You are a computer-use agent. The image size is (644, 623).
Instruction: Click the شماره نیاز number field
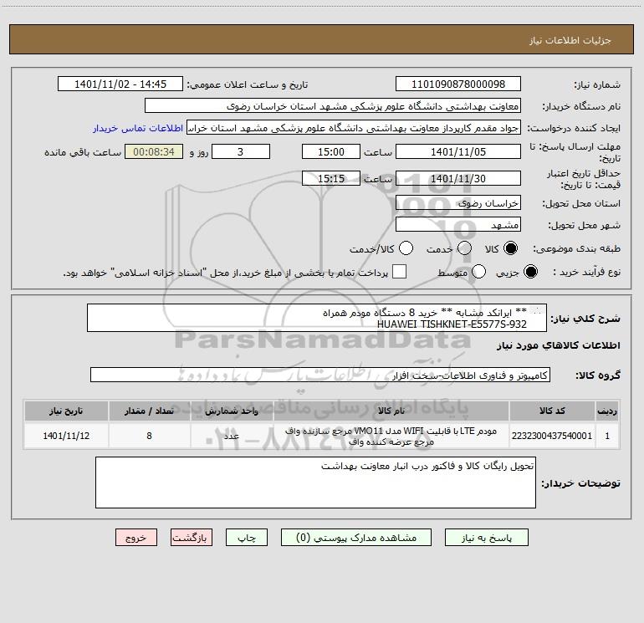pyautogui.click(x=458, y=84)
